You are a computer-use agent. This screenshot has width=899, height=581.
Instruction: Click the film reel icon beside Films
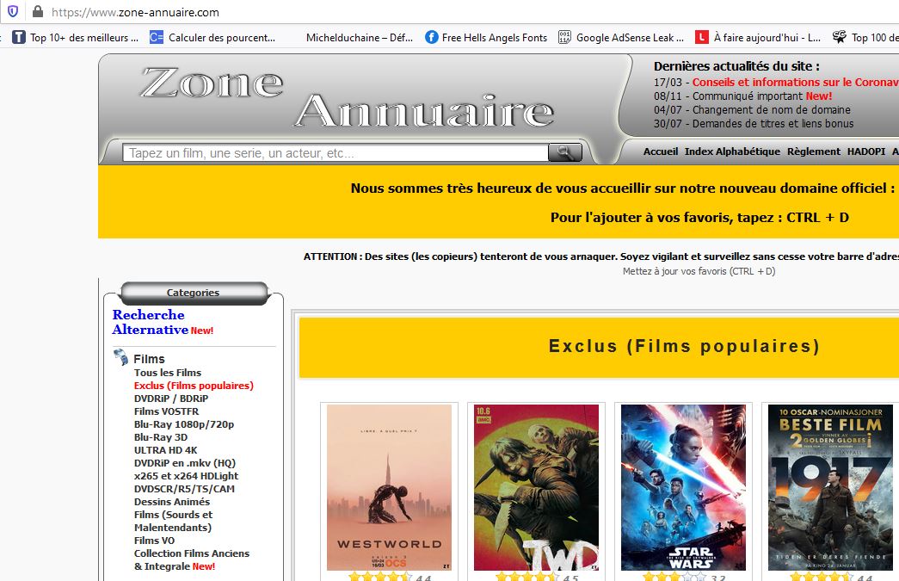coord(120,358)
